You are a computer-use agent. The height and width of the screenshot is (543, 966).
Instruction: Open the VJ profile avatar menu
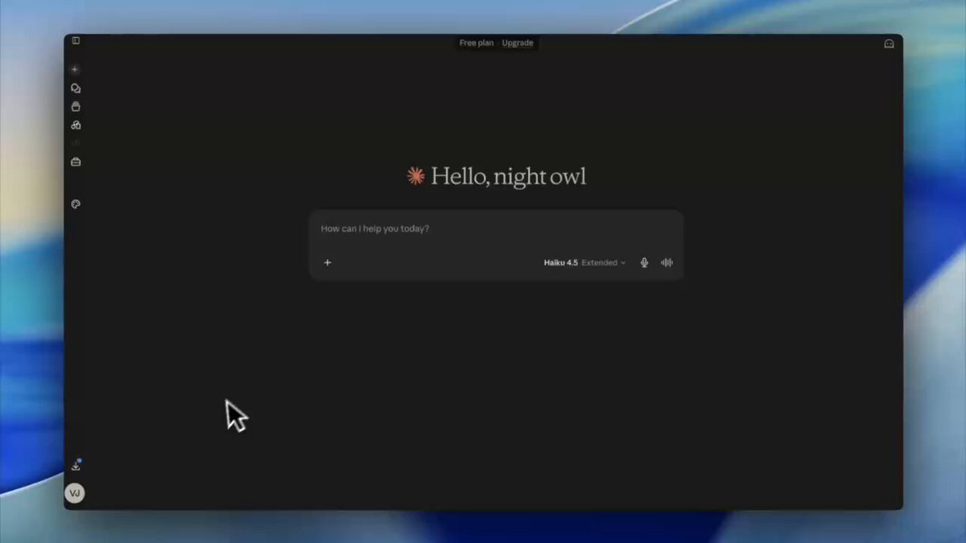click(75, 493)
